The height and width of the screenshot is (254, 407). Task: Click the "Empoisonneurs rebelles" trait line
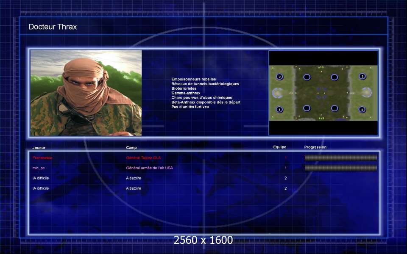194,79
